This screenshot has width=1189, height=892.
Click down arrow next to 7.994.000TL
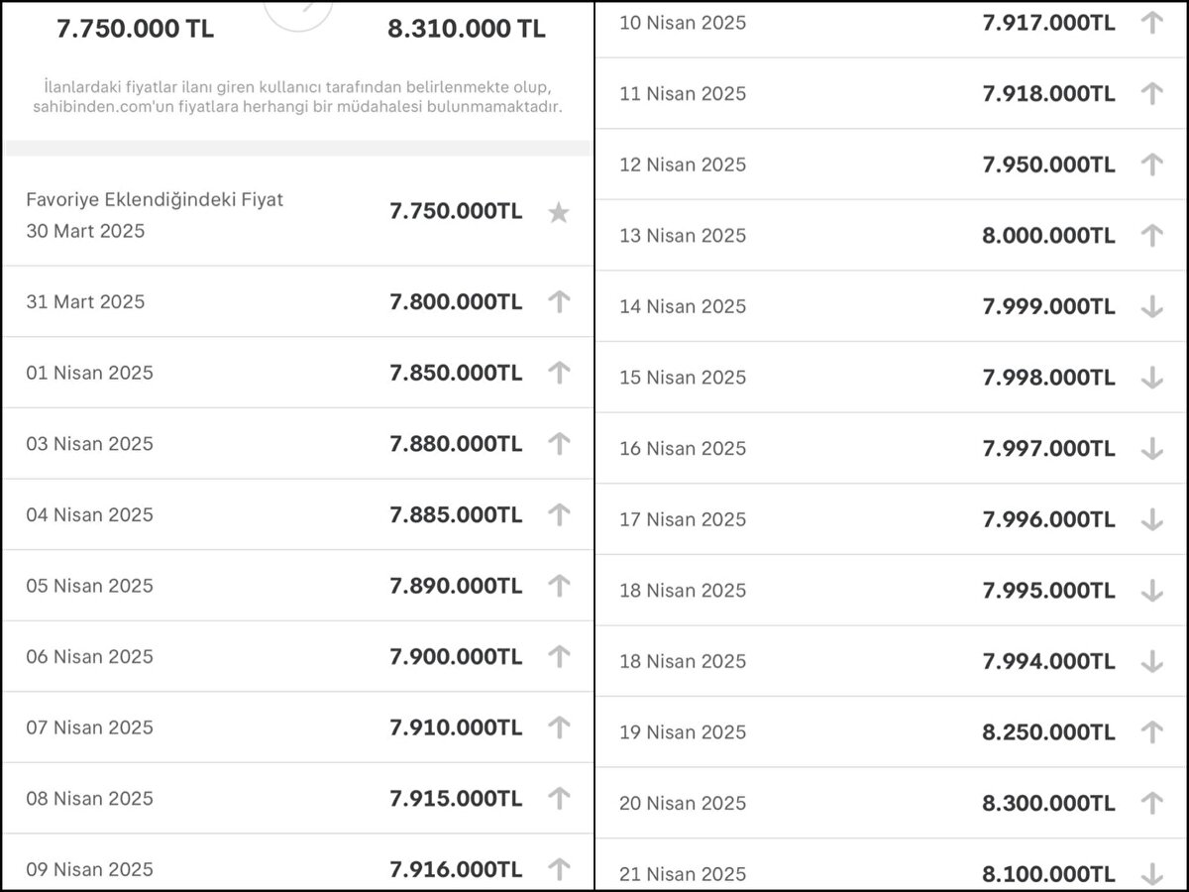[1151, 661]
